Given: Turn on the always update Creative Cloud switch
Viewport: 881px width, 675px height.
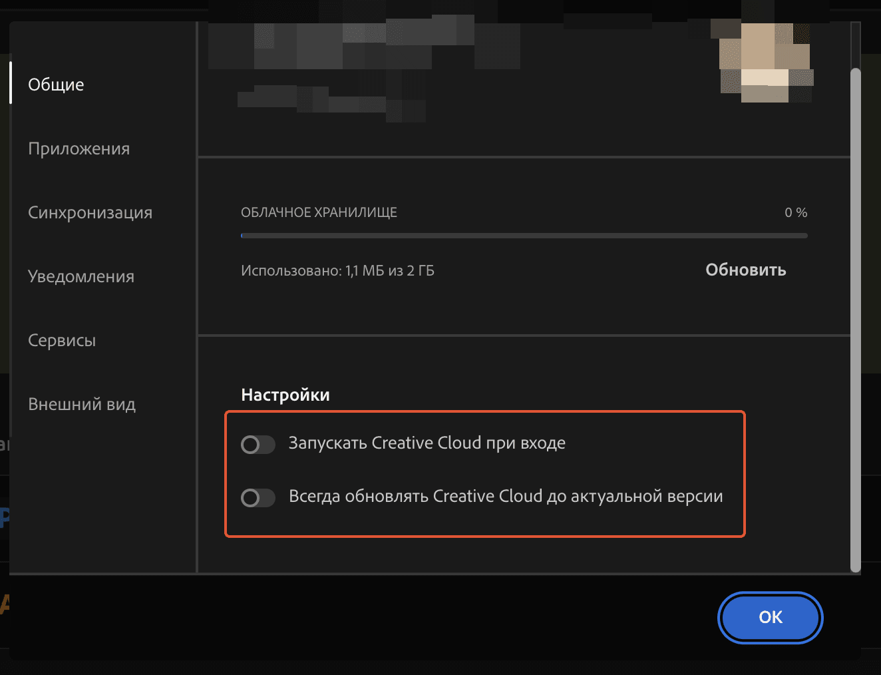Looking at the screenshot, I should click(258, 497).
